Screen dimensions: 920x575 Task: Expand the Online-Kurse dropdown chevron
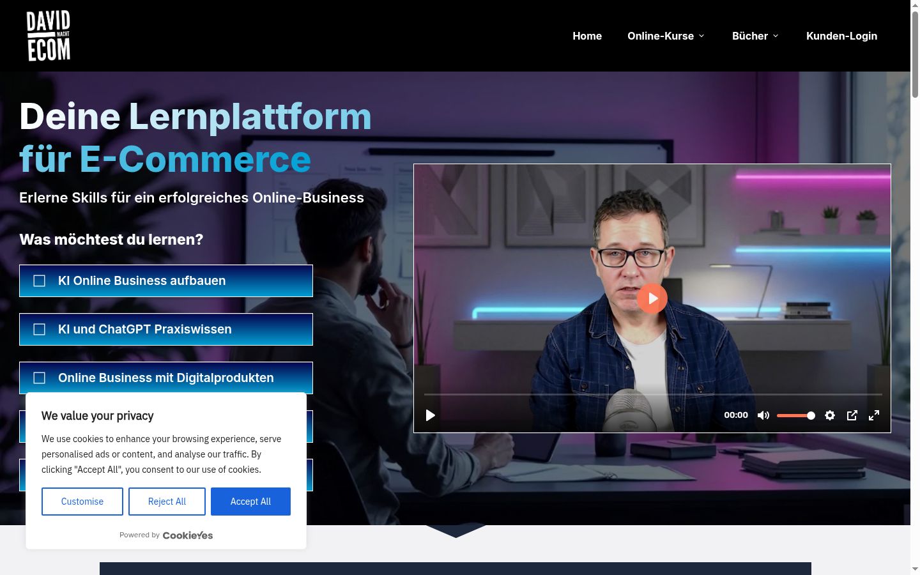701,36
